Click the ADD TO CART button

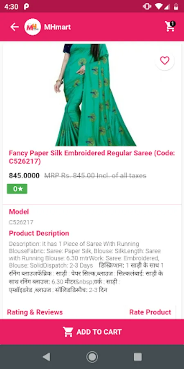pyautogui.click(x=92, y=332)
